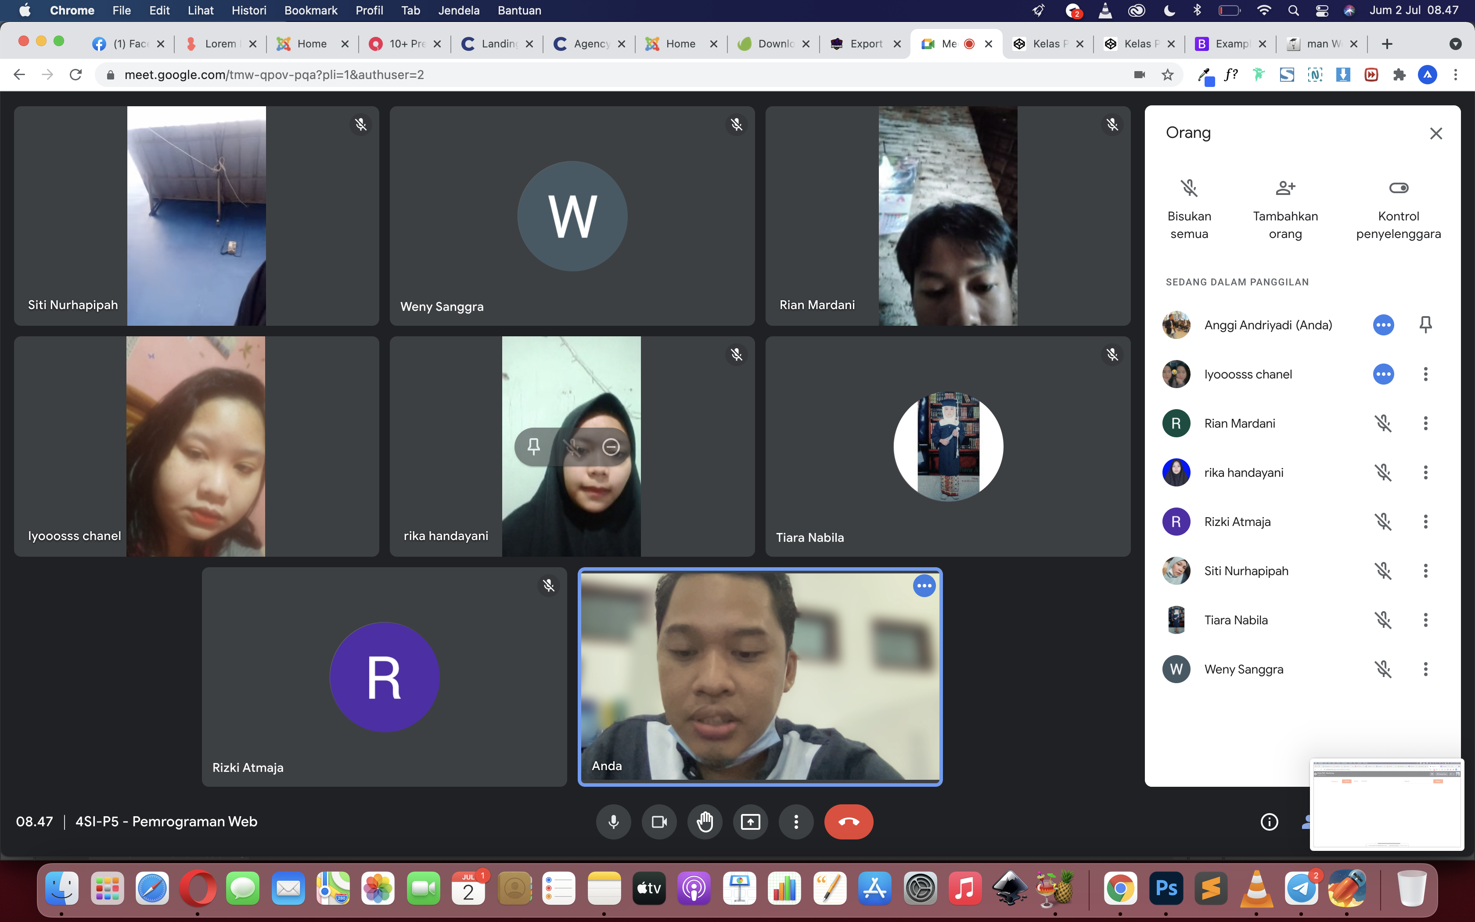Open more actions for Rian Mardani
Screen dimensions: 1475x922
coord(1425,423)
